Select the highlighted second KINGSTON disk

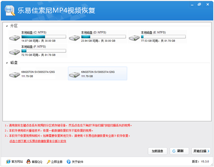point(75,74)
